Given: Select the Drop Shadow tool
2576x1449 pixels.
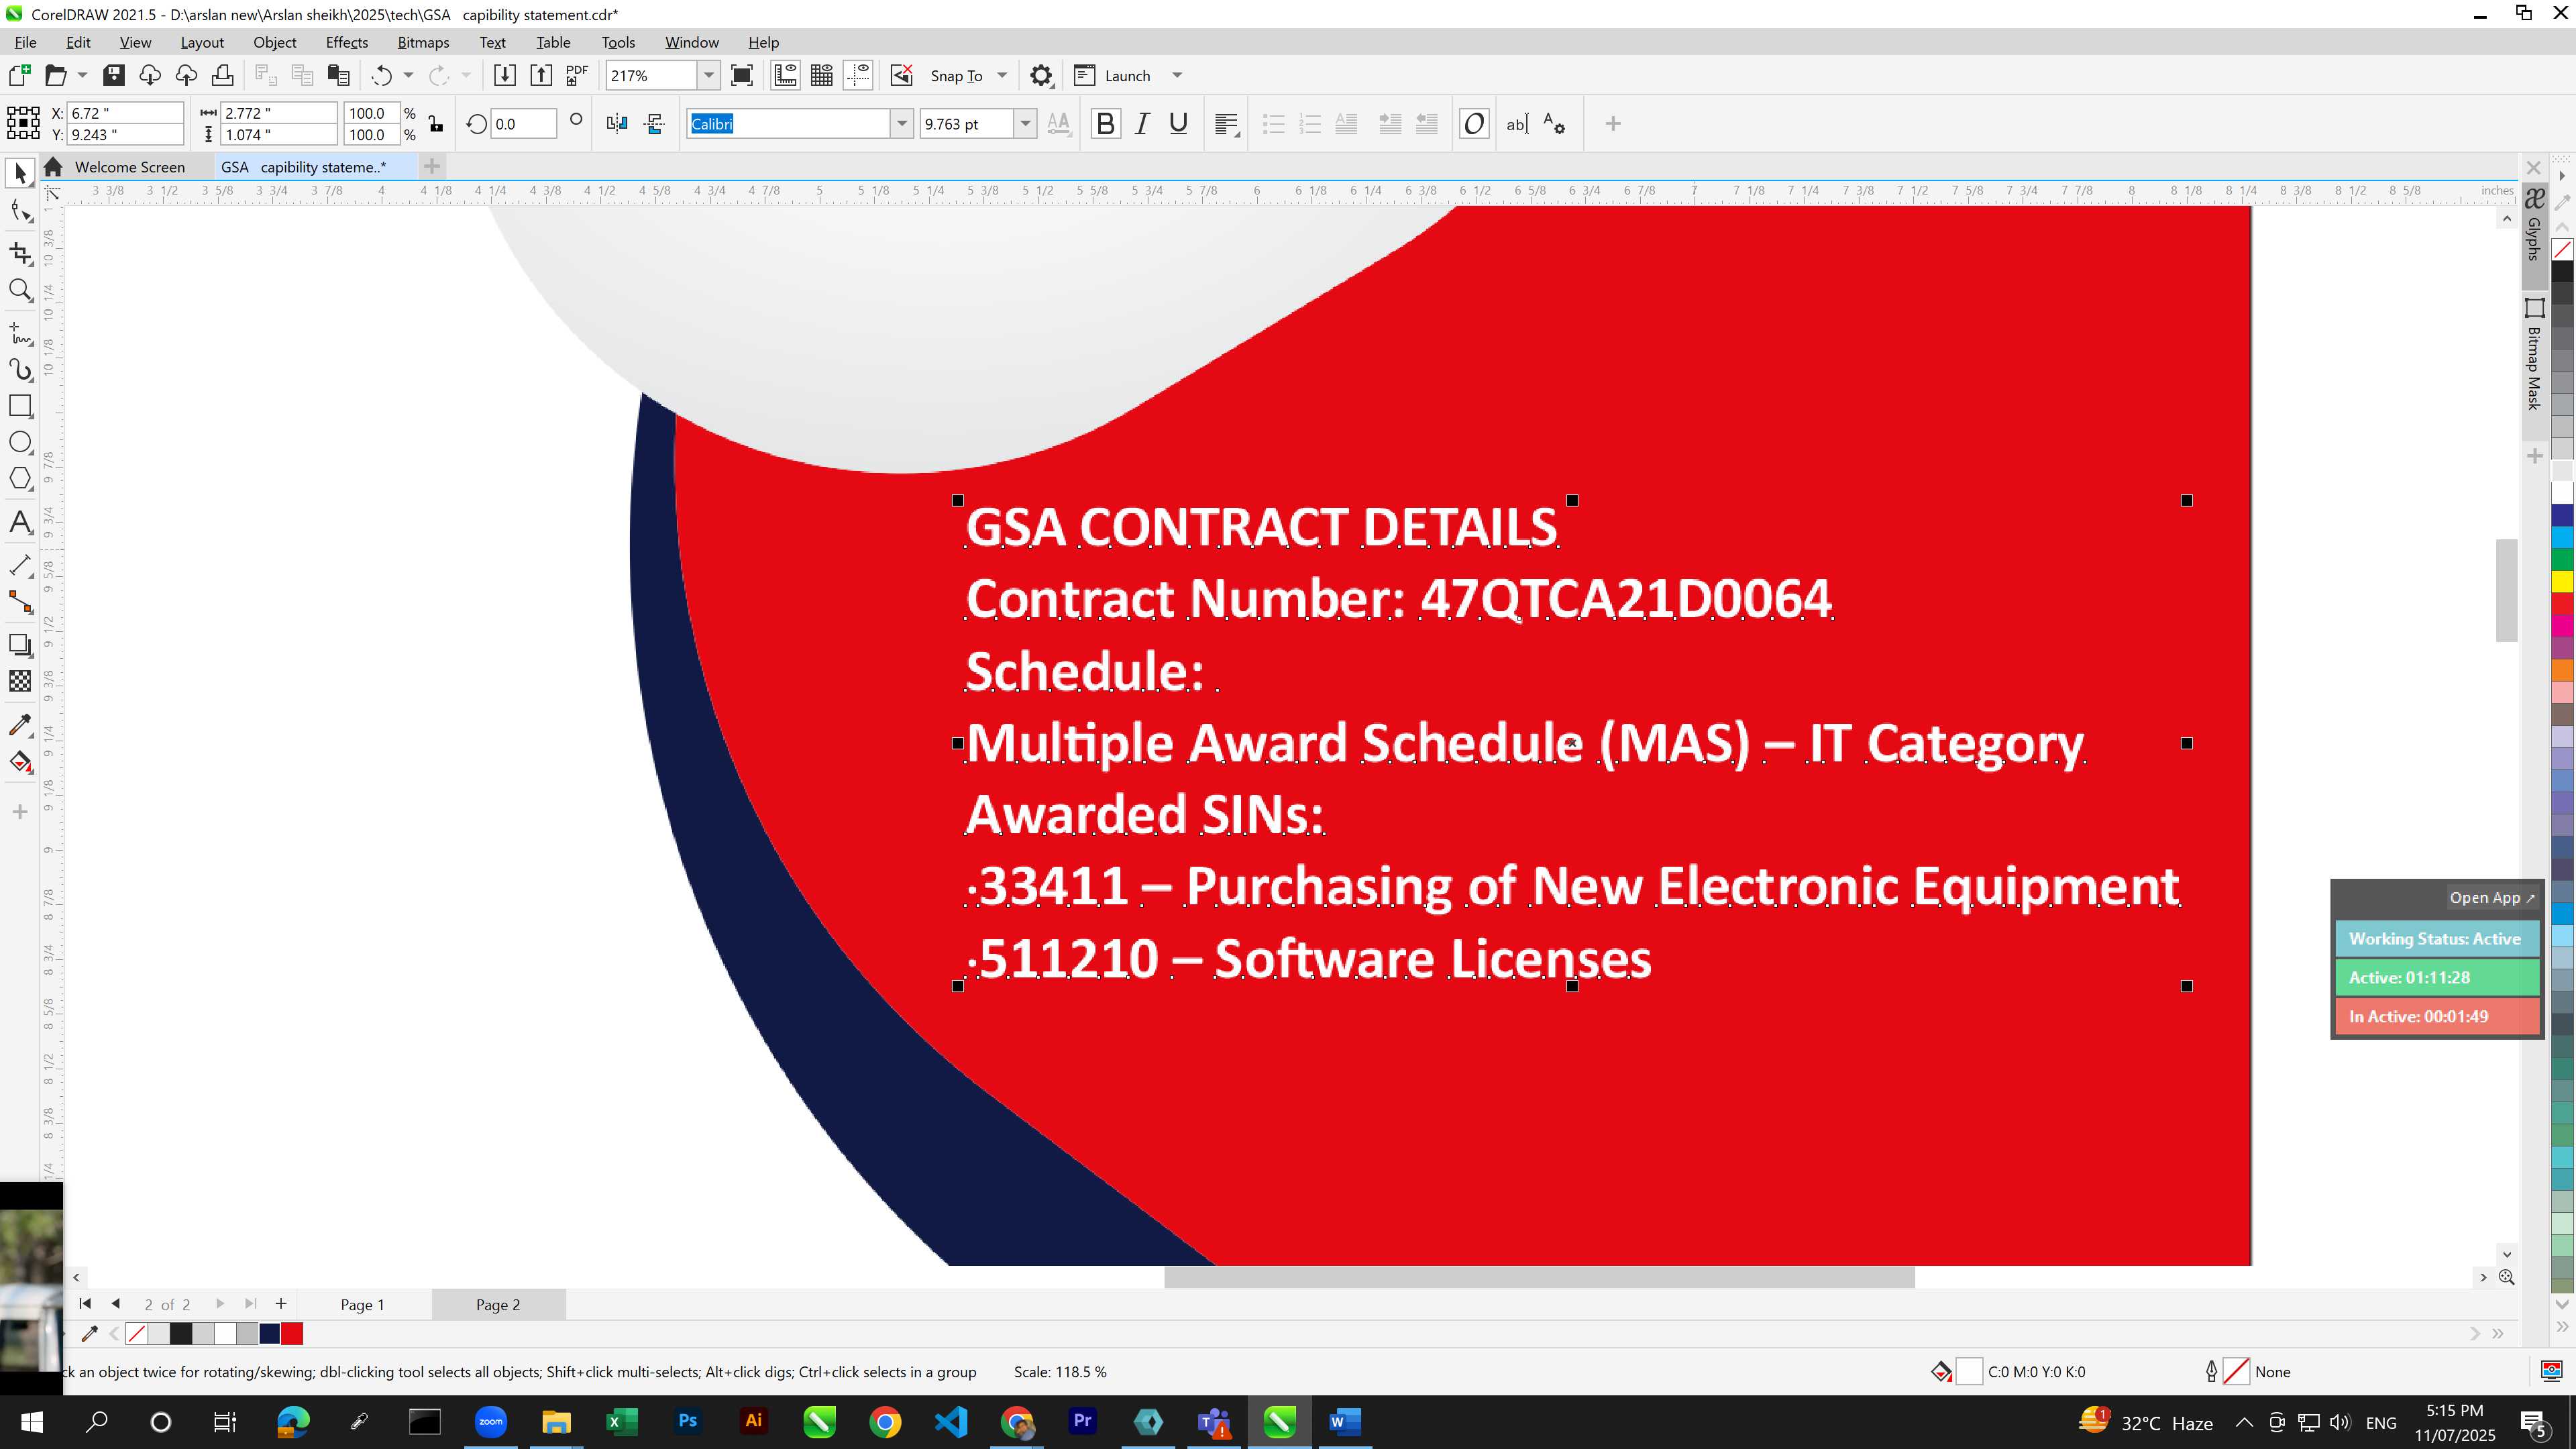Looking at the screenshot, I should point(20,645).
